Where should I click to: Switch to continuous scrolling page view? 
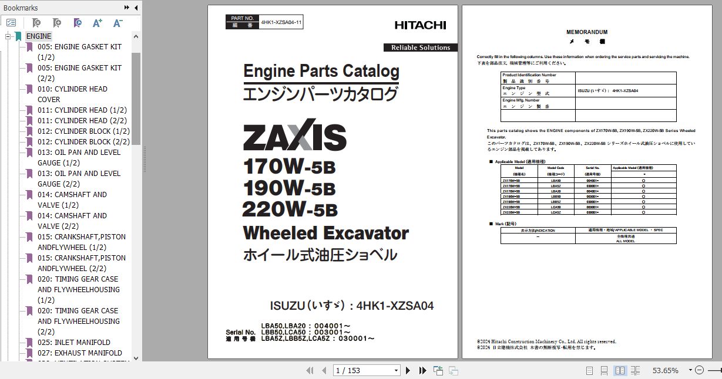point(605,370)
